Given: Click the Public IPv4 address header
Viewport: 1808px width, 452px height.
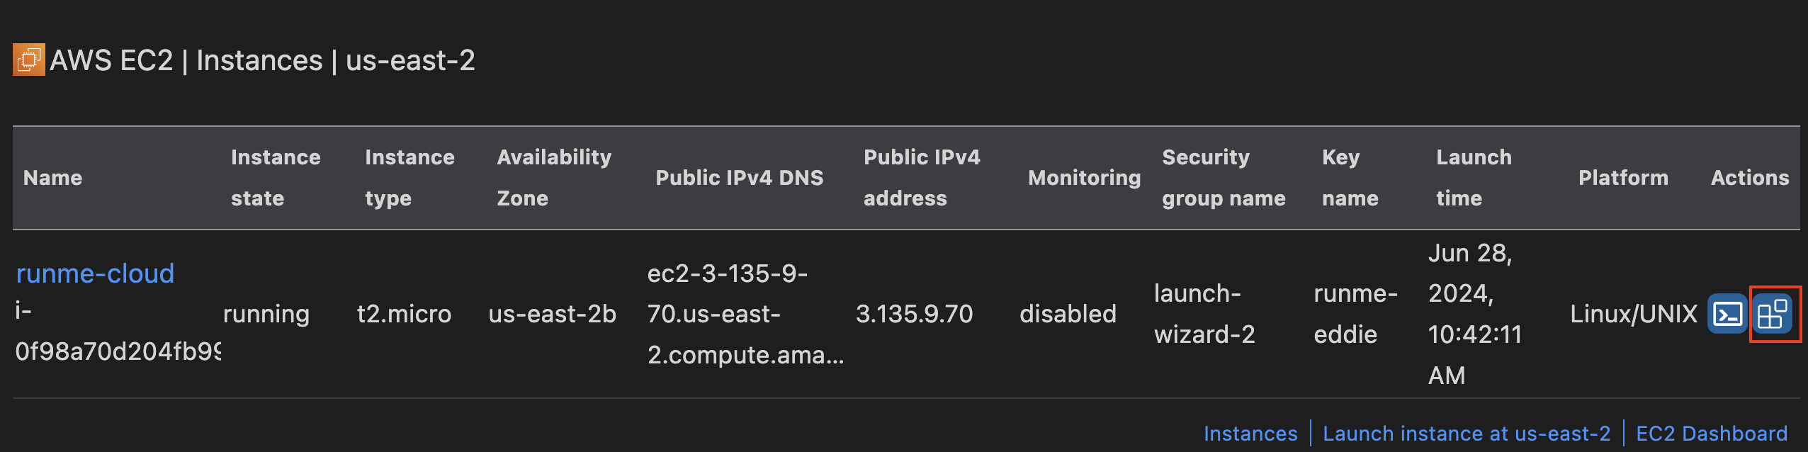Looking at the screenshot, I should coord(921,178).
